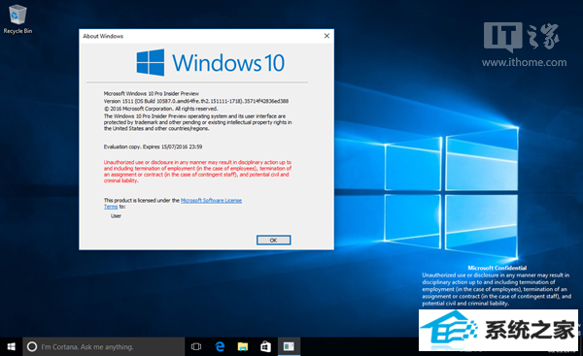Click the Windows 10 logo in dialog

(x=211, y=62)
